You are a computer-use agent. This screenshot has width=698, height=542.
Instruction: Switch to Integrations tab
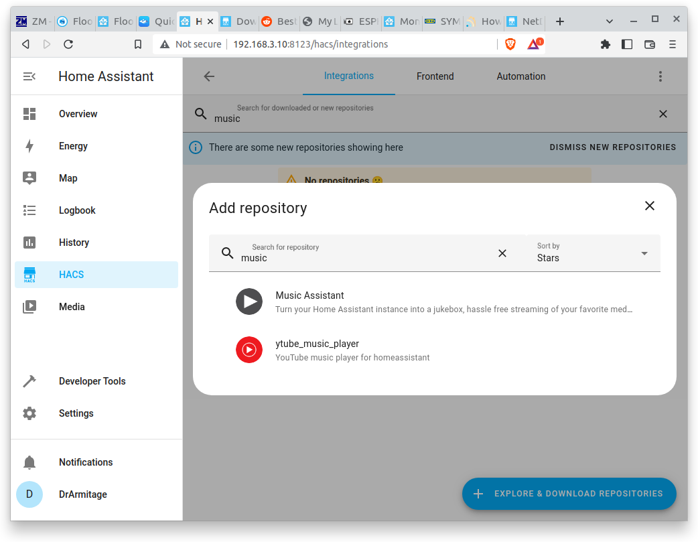click(349, 76)
